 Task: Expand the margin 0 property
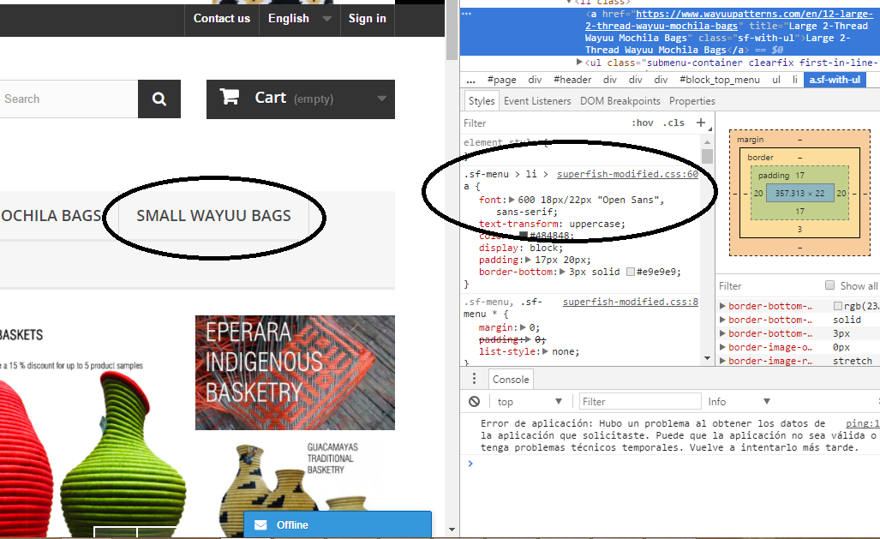[523, 327]
